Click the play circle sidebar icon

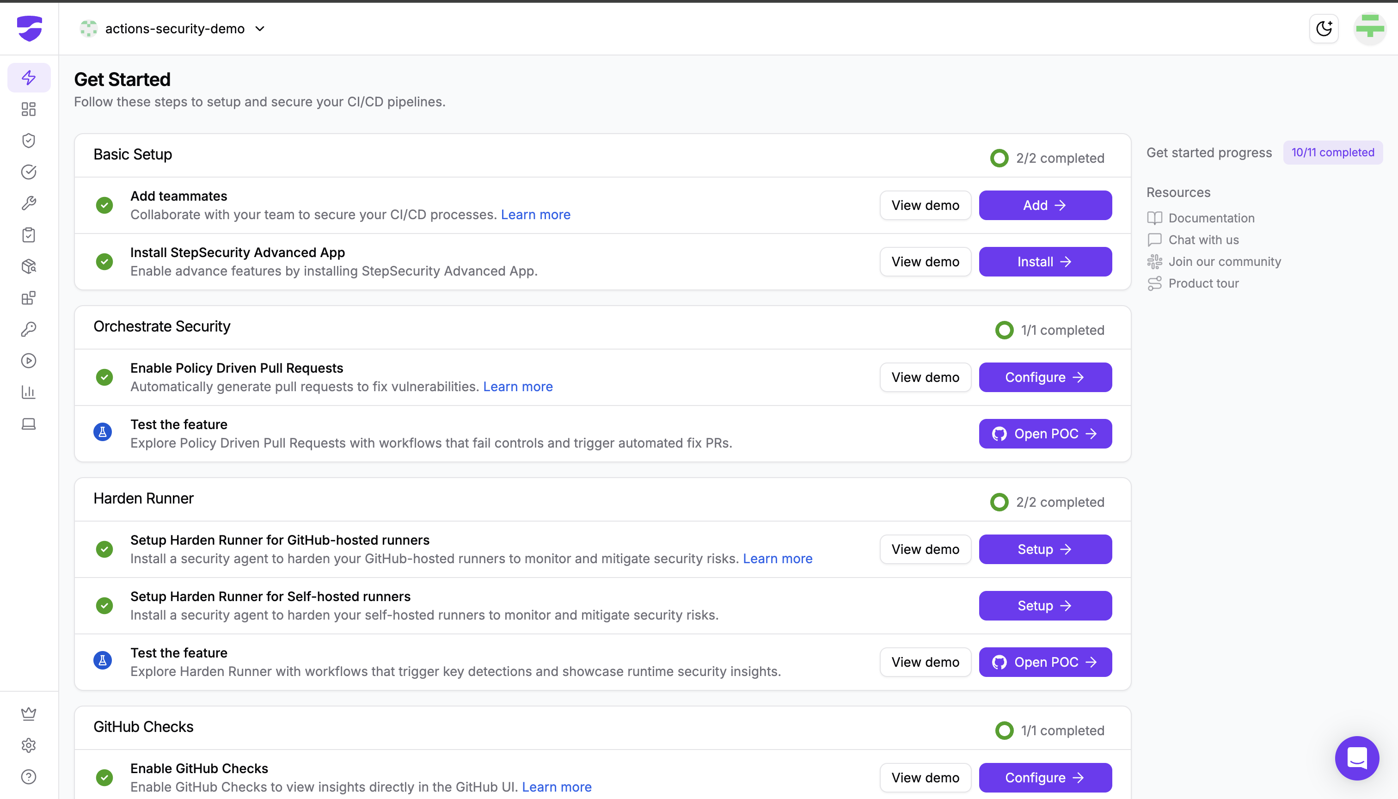[29, 361]
